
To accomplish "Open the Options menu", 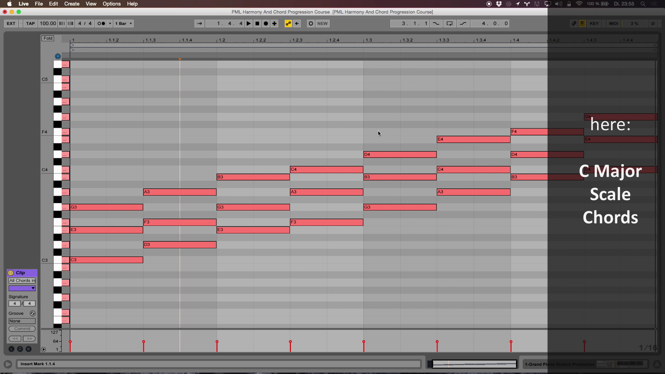I will point(112,4).
